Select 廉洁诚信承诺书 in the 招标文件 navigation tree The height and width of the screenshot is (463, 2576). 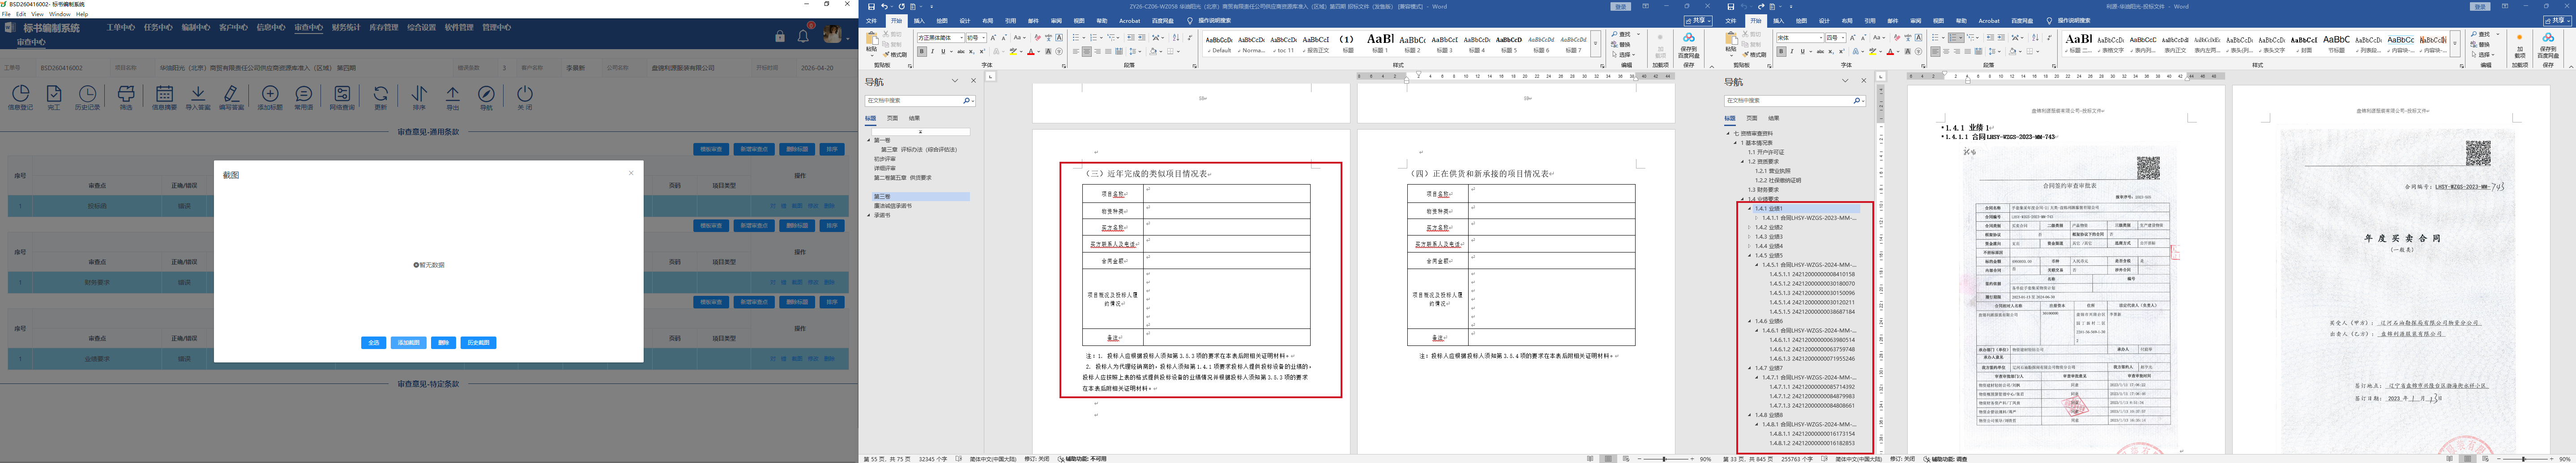click(893, 206)
